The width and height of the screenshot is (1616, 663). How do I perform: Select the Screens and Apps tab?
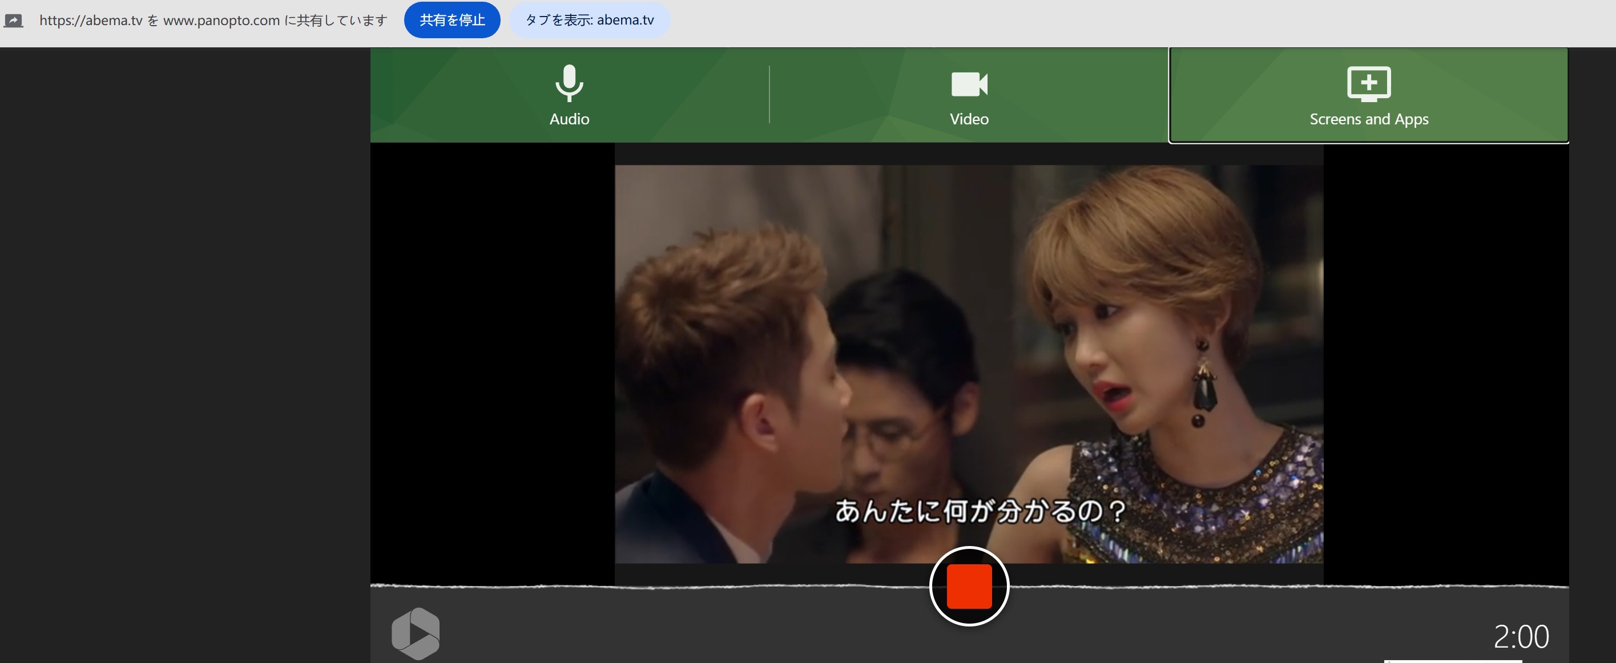(x=1369, y=95)
